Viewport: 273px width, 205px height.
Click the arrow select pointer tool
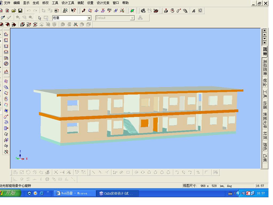(x=40, y=18)
